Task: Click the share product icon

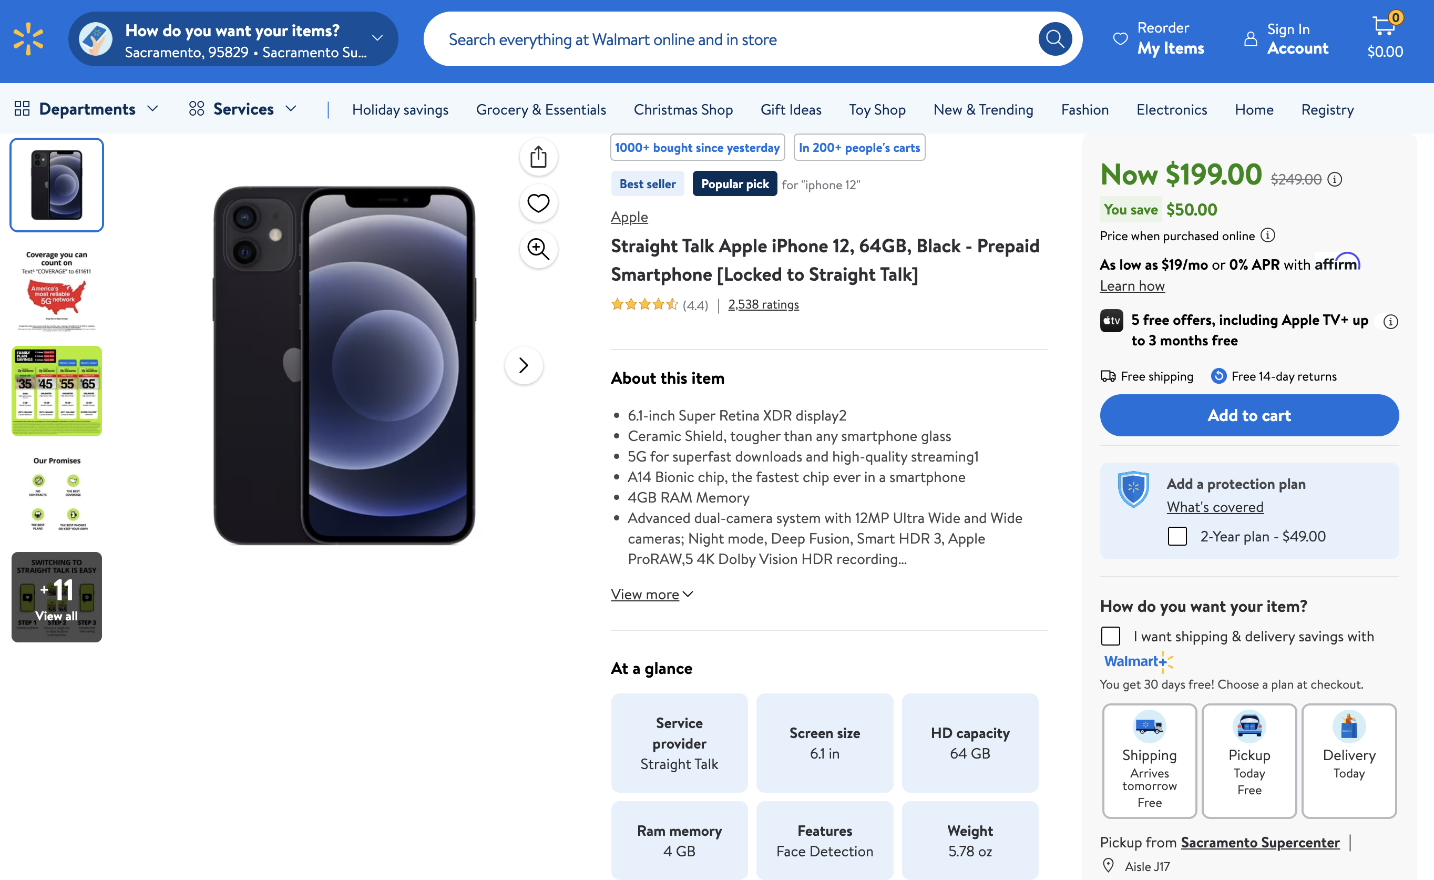Action: (x=538, y=157)
